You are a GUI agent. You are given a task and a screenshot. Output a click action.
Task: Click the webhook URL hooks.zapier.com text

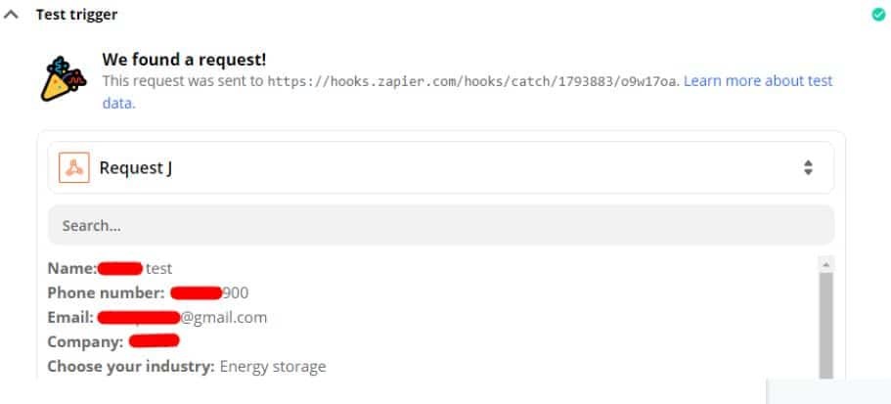pyautogui.click(x=472, y=81)
